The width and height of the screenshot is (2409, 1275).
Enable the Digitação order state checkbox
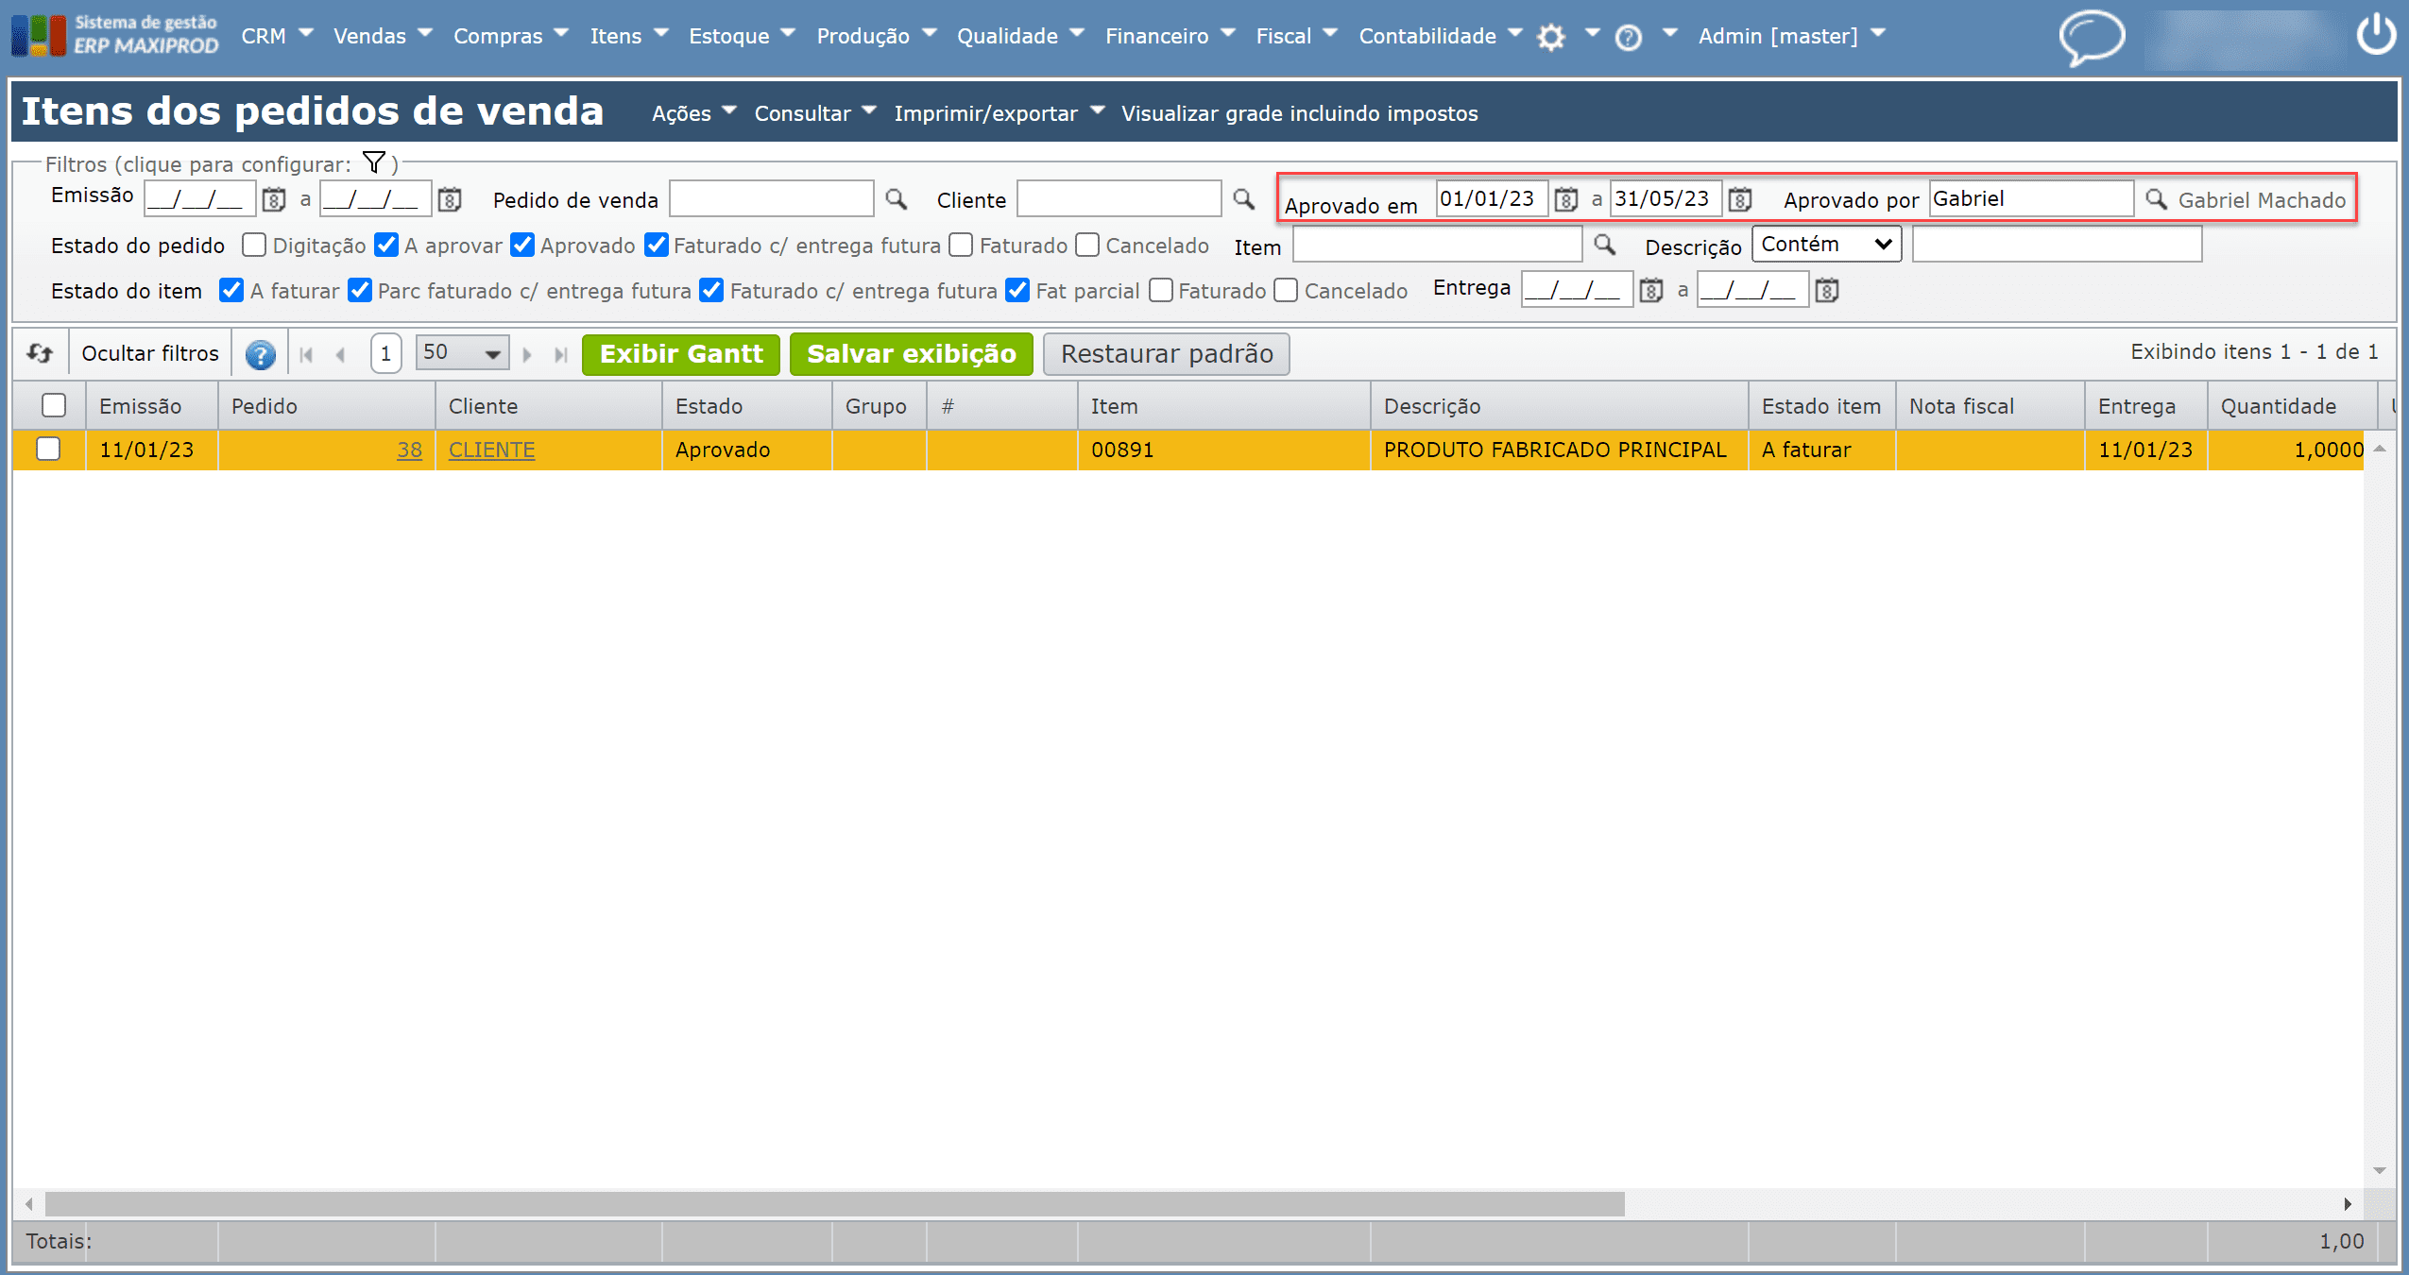253,246
